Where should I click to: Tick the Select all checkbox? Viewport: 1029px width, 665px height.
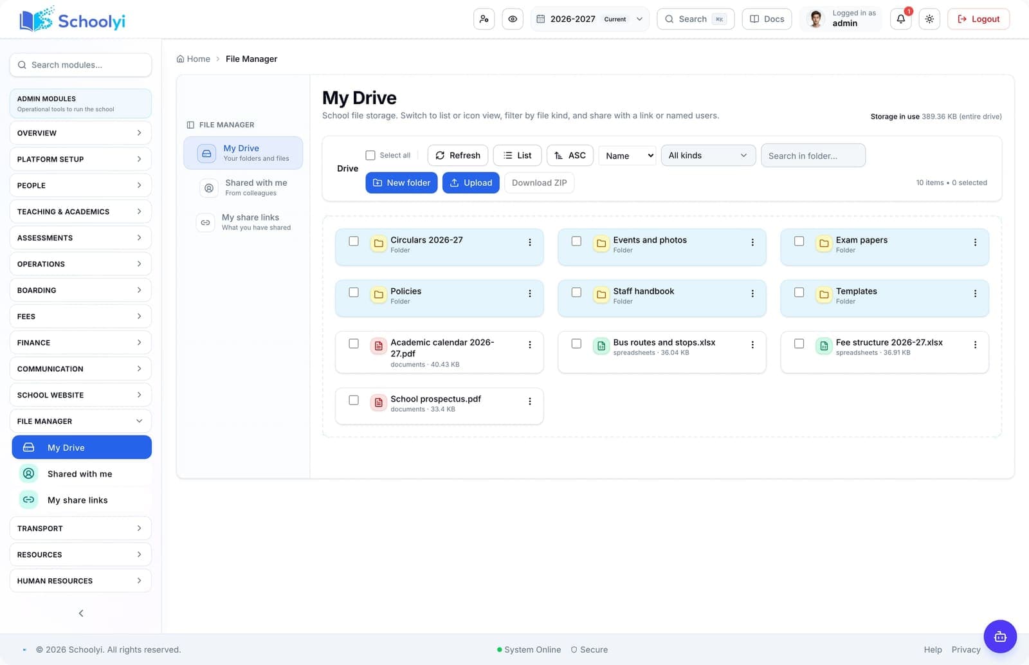[x=370, y=155]
